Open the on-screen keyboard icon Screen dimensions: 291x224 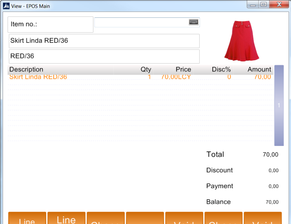click(x=194, y=22)
